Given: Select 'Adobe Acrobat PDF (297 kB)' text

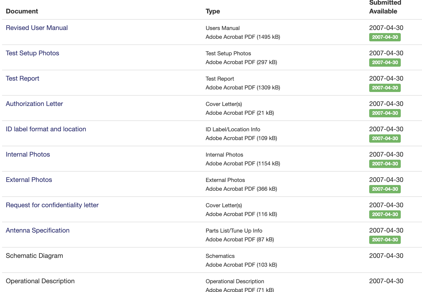Looking at the screenshot, I should [241, 62].
